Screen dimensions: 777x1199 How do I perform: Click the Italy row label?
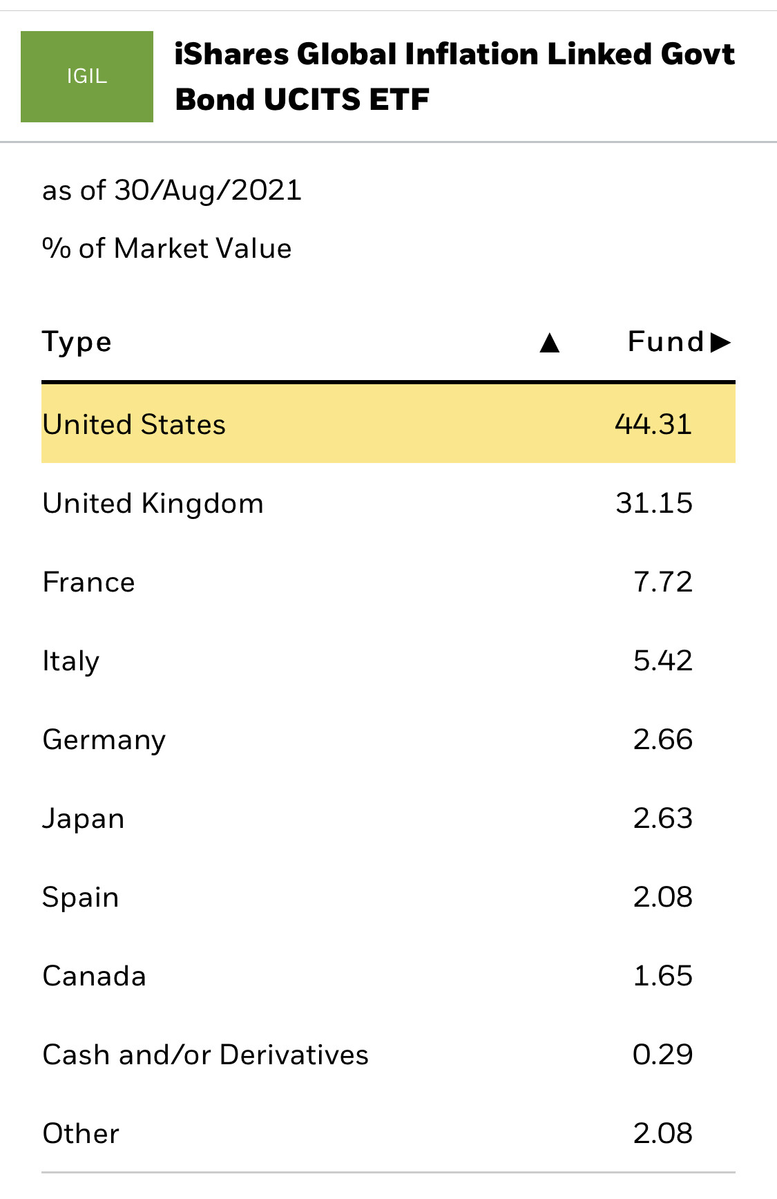click(71, 661)
